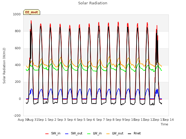Viewport: 186px width, 139px height.
Task: Click the Sep 7 x-axis tick label
Action: 101,120
